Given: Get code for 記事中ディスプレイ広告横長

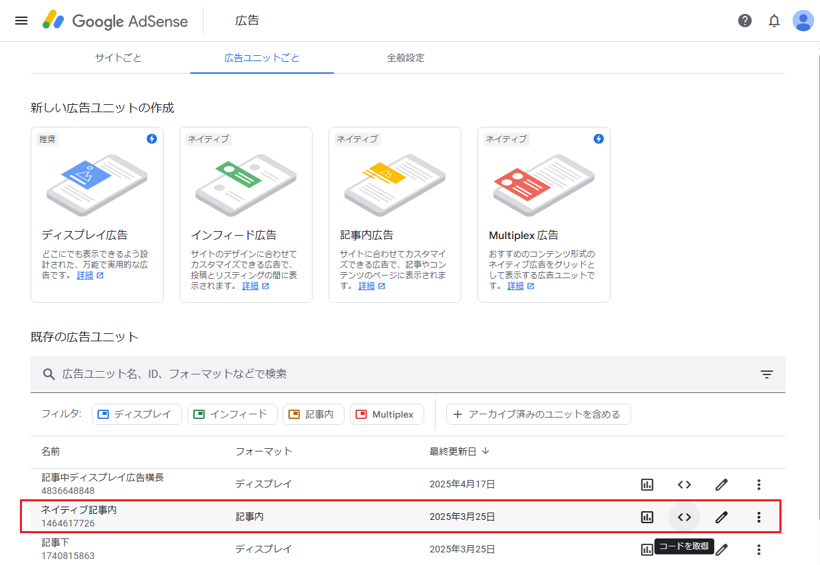Looking at the screenshot, I should pyautogui.click(x=684, y=485).
